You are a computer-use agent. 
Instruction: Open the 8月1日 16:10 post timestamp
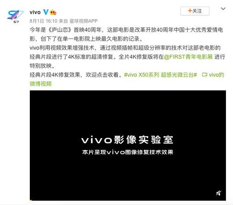coord(43,21)
